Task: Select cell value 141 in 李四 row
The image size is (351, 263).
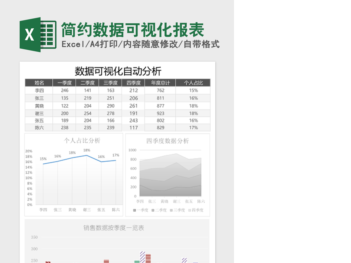Action: click(87, 91)
